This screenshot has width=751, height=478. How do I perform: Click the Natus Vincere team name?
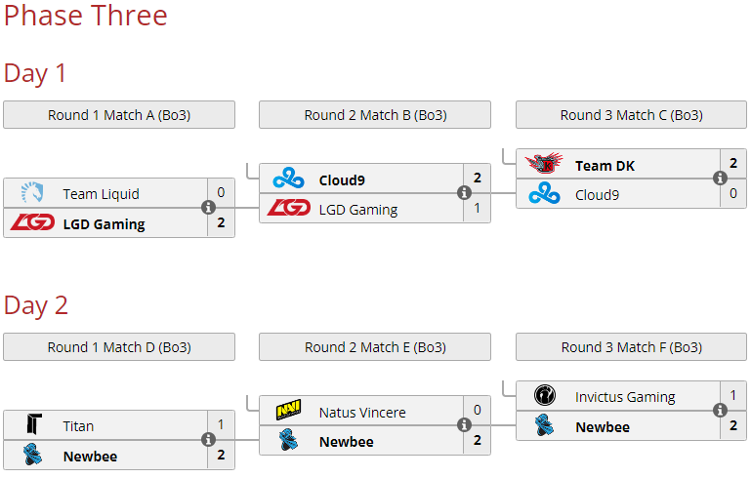pos(362,413)
